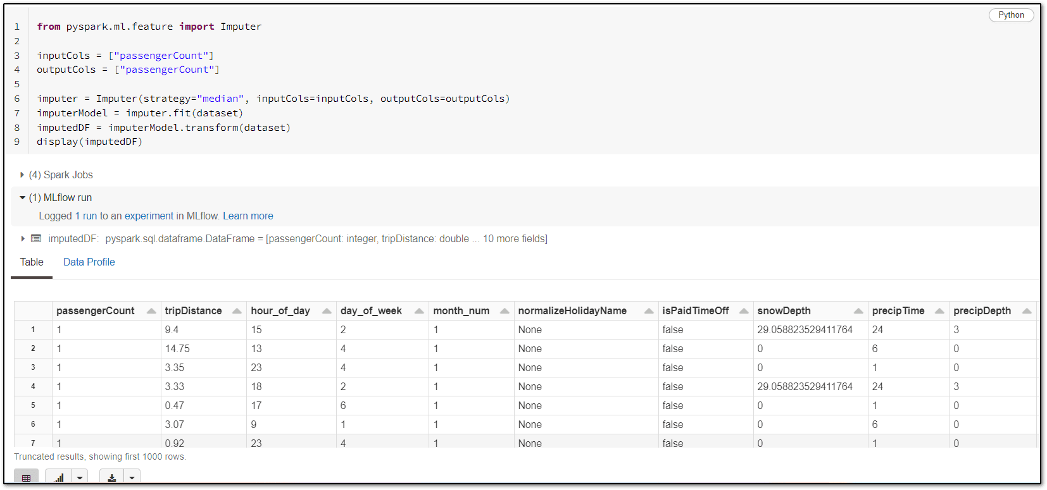The height and width of the screenshot is (490, 1047).
Task: Switch to the Table tab
Action: [x=32, y=262]
